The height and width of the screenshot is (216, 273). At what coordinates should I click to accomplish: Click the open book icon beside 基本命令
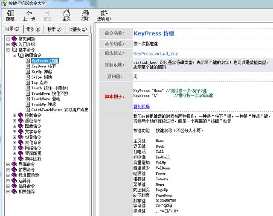[x=14, y=50]
